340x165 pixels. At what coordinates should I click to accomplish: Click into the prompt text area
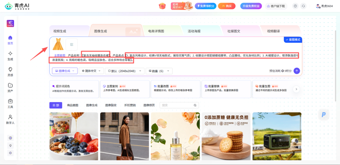click(x=176, y=58)
